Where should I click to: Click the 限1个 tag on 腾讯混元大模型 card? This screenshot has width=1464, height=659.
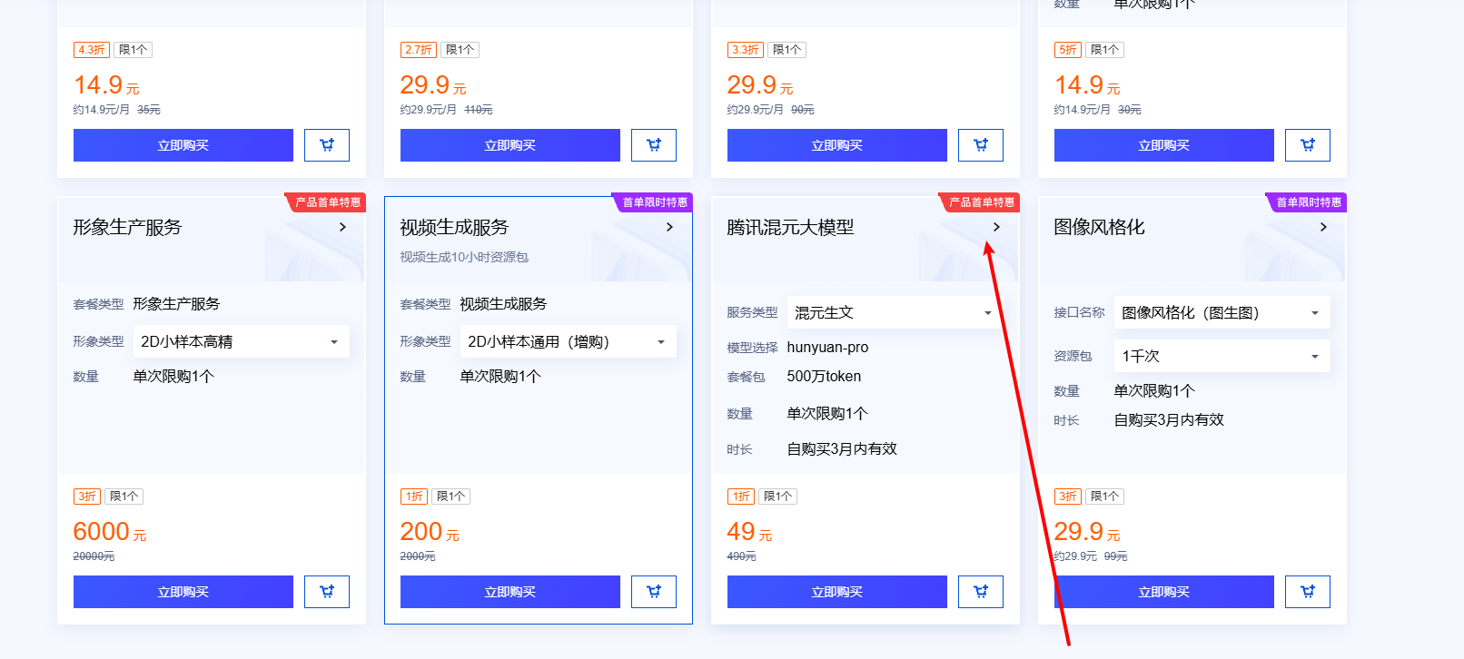[777, 497]
